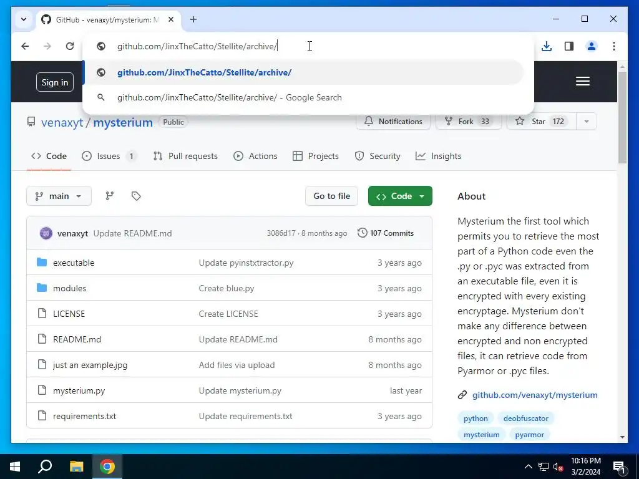Click the pyarmor topic tag

click(x=529, y=435)
